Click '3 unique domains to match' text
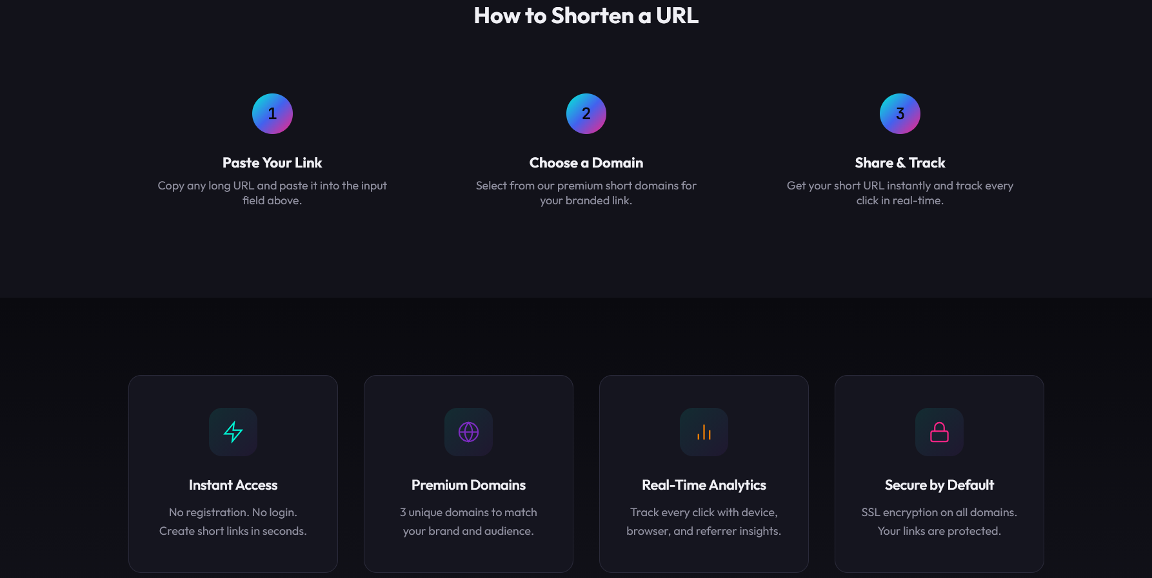Image resolution: width=1152 pixels, height=578 pixels. (x=468, y=512)
